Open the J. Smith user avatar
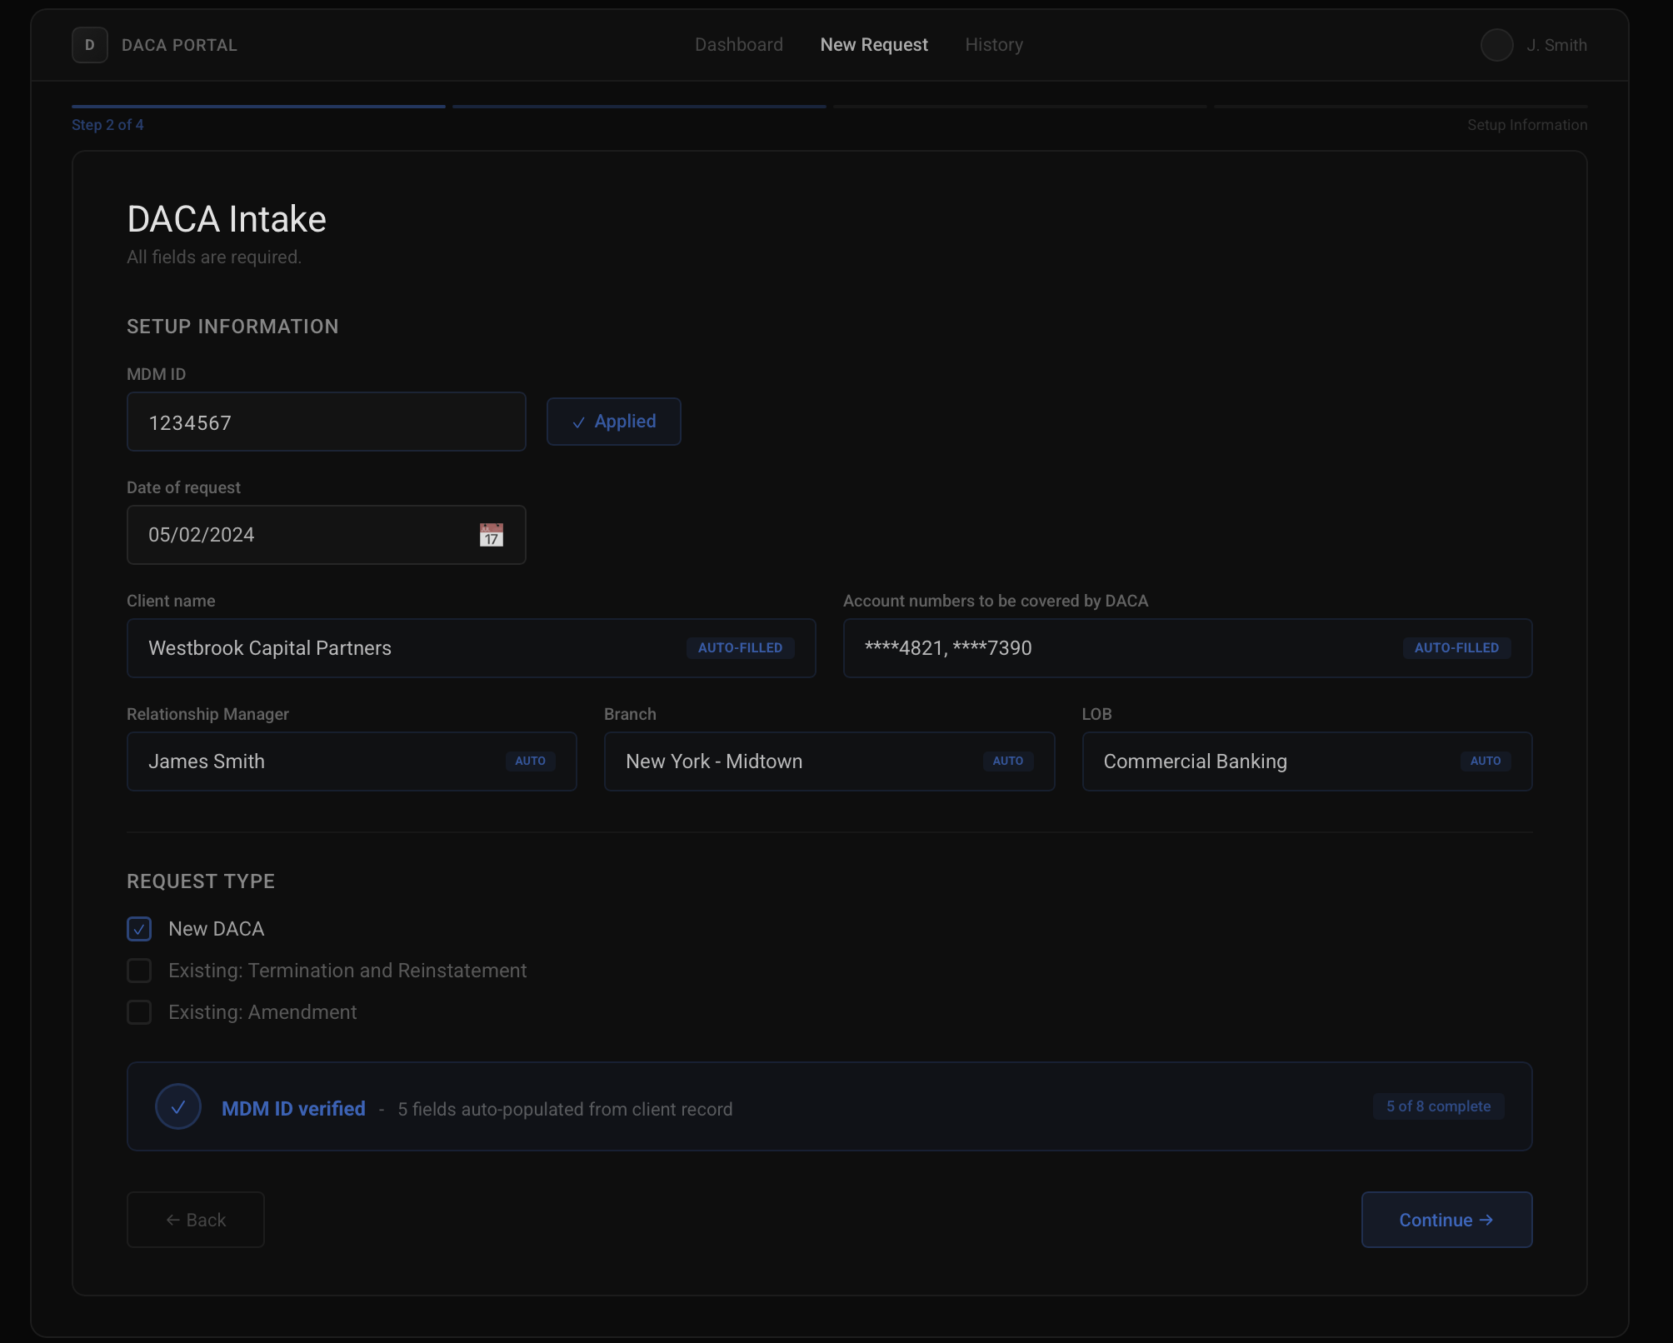1673x1343 pixels. point(1496,45)
